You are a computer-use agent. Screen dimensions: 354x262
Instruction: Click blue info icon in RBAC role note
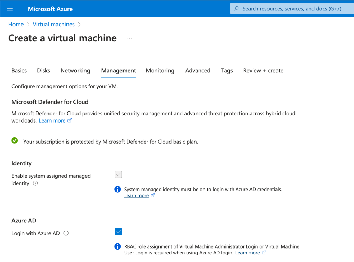[x=117, y=246]
